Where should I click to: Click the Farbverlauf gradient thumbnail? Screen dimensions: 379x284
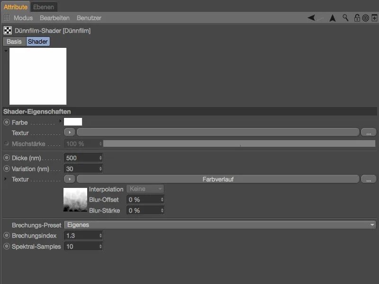pos(75,200)
